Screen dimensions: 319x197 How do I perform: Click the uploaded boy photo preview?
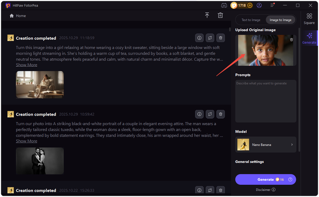click(266, 50)
